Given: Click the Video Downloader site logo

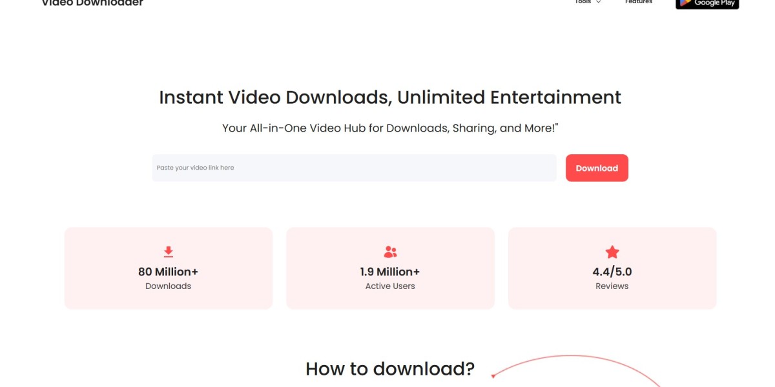Looking at the screenshot, I should pos(92,3).
